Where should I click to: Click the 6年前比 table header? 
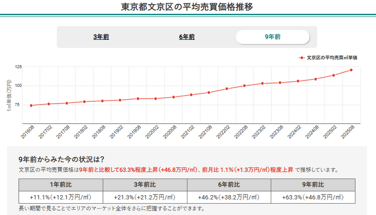tap(229, 184)
